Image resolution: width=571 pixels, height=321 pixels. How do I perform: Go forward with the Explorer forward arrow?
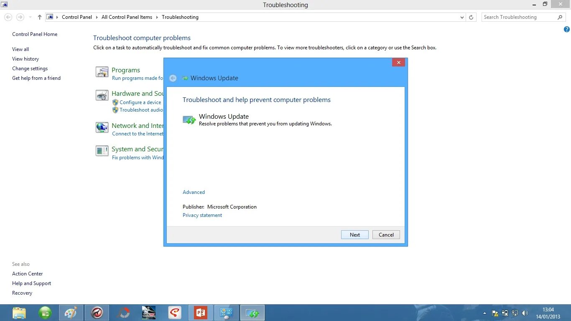(x=20, y=17)
